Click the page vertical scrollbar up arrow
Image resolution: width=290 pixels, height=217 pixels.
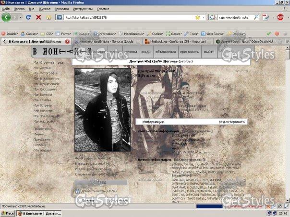pyautogui.click(x=288, y=48)
